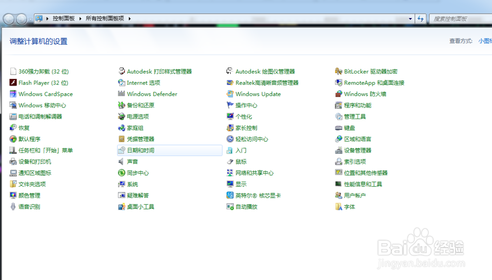
Task: Open the Internet 选项 icon
Action: click(122, 82)
